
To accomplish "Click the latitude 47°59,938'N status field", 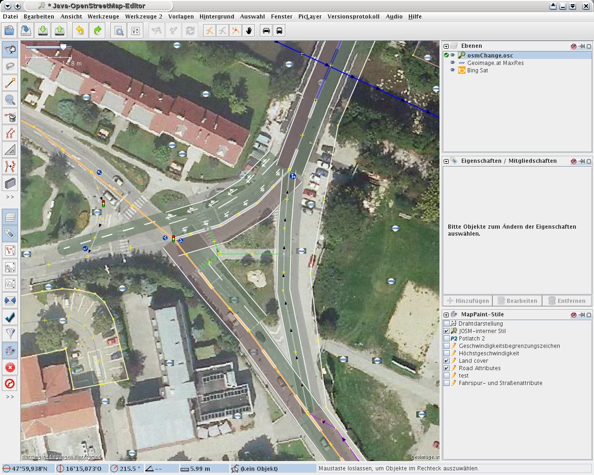I will [x=29, y=469].
